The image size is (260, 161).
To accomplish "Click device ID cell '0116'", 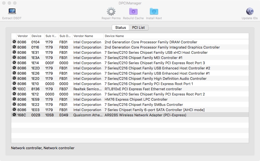I will (35, 47).
